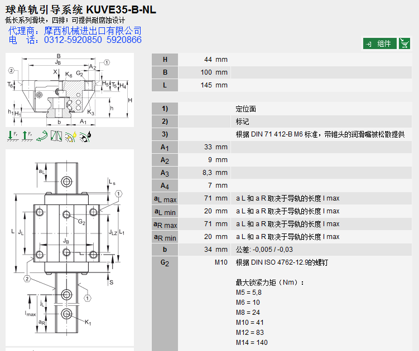Click the 定位面 footnote description
The width and height of the screenshot is (419, 351).
(246, 109)
